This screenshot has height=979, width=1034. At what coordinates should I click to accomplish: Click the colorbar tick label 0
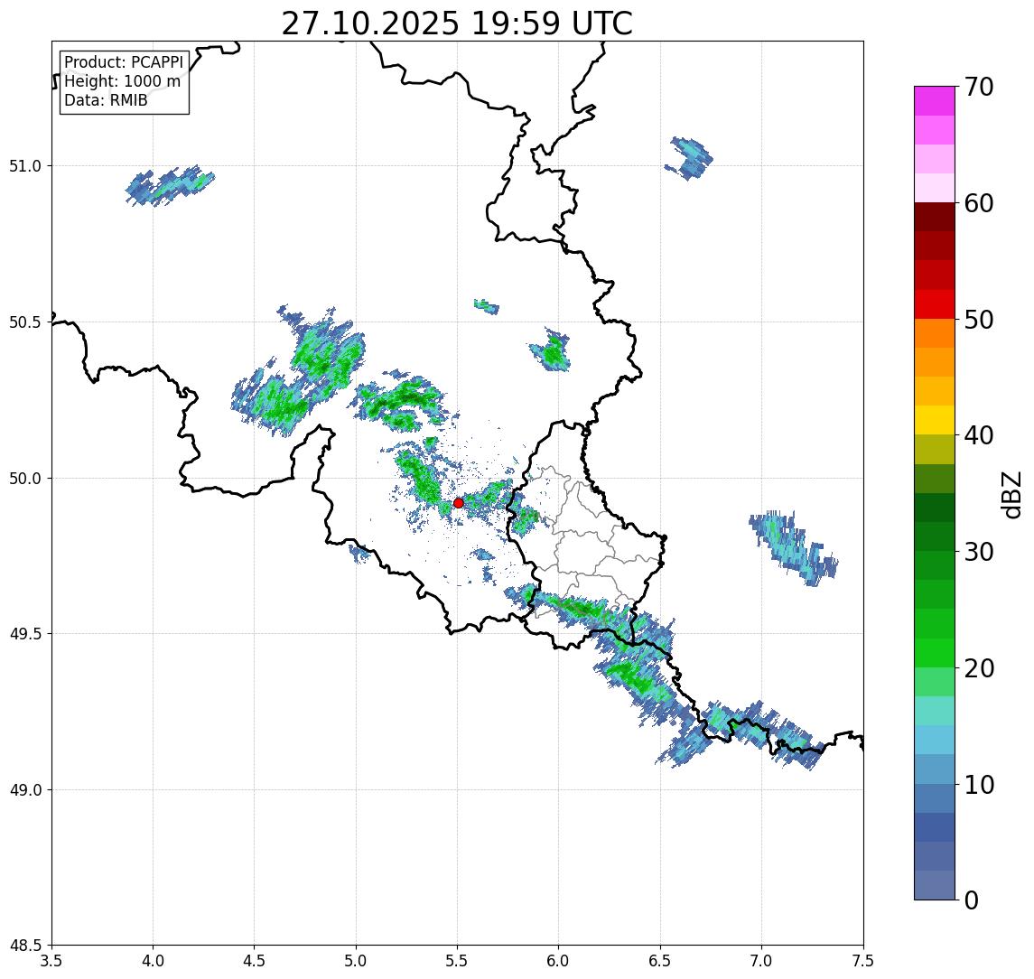click(972, 900)
